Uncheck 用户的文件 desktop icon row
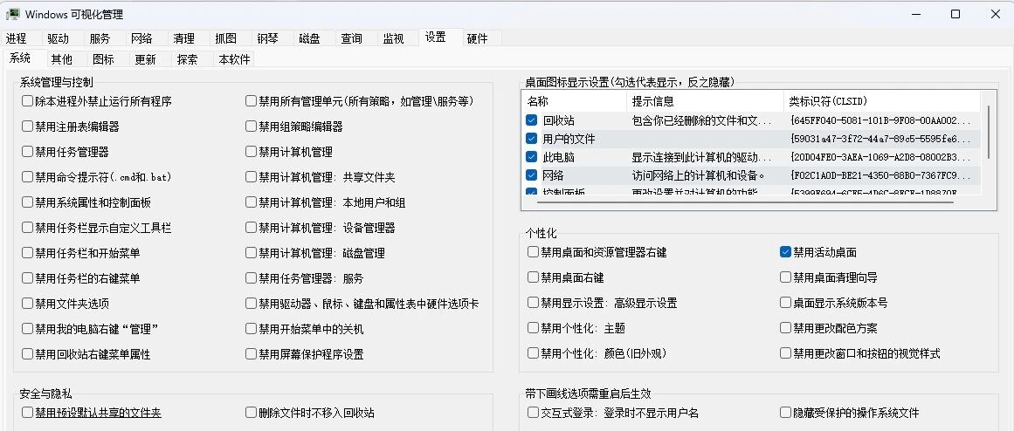 coord(532,138)
